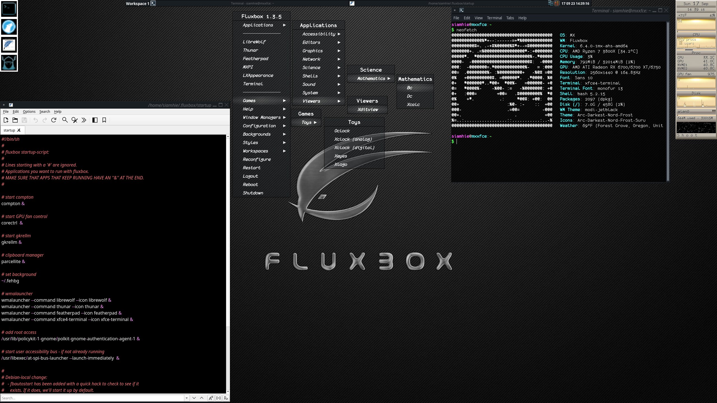This screenshot has height=403, width=717.
Task: Click GKrellM Shoot panel button
Action: click(696, 135)
